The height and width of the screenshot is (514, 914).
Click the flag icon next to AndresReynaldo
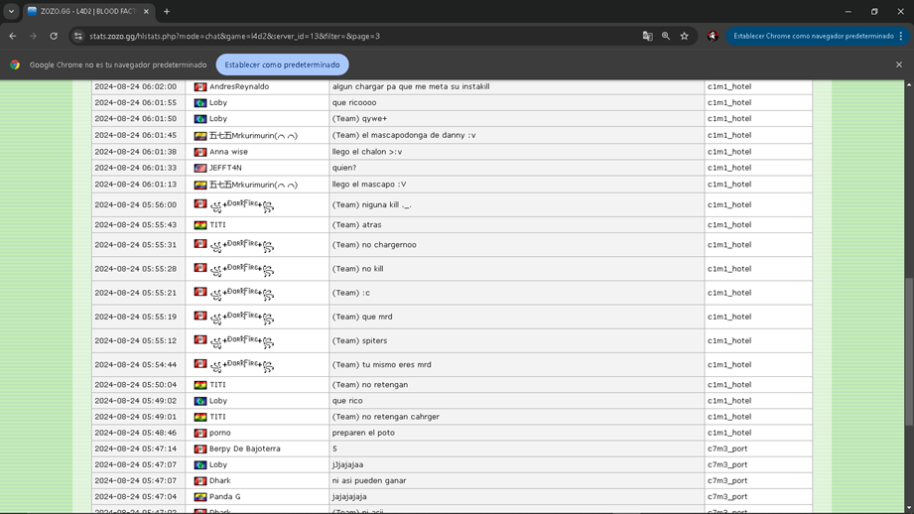pyautogui.click(x=200, y=87)
